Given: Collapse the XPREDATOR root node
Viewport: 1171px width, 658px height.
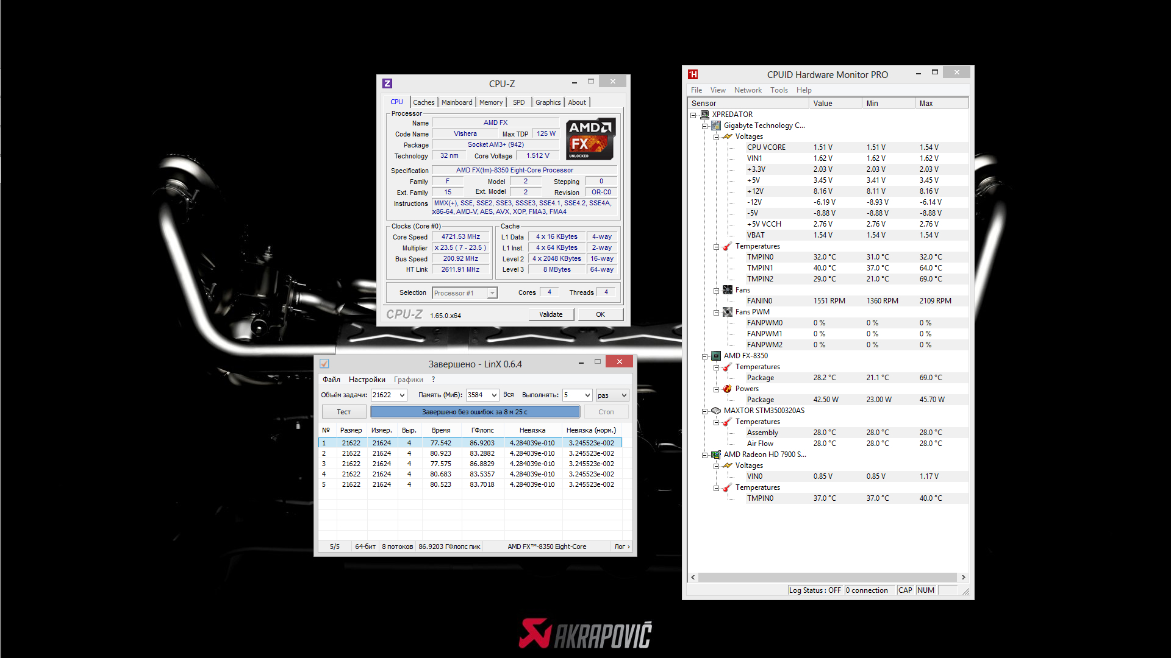Looking at the screenshot, I should (693, 115).
